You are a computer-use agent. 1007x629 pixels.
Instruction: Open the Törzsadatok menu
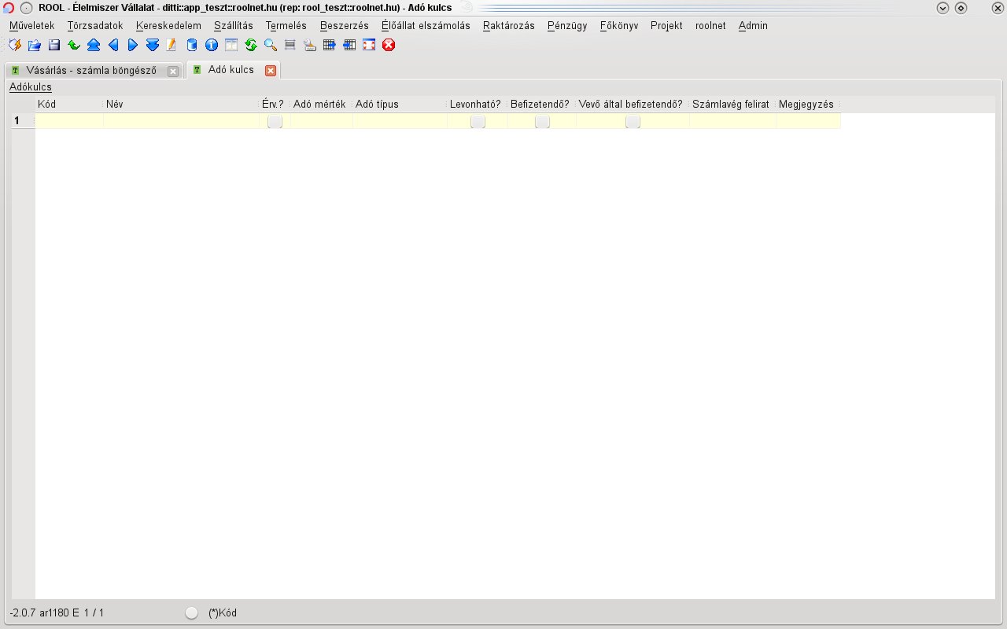[x=95, y=25]
